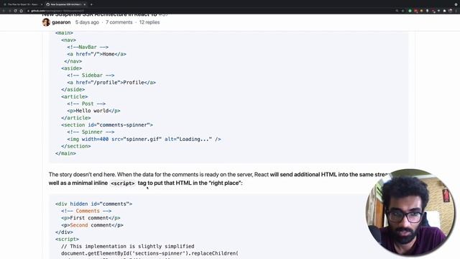This screenshot has height=259, width=460.
Task: Switch to the first browser tab
Action: (x=22, y=4)
